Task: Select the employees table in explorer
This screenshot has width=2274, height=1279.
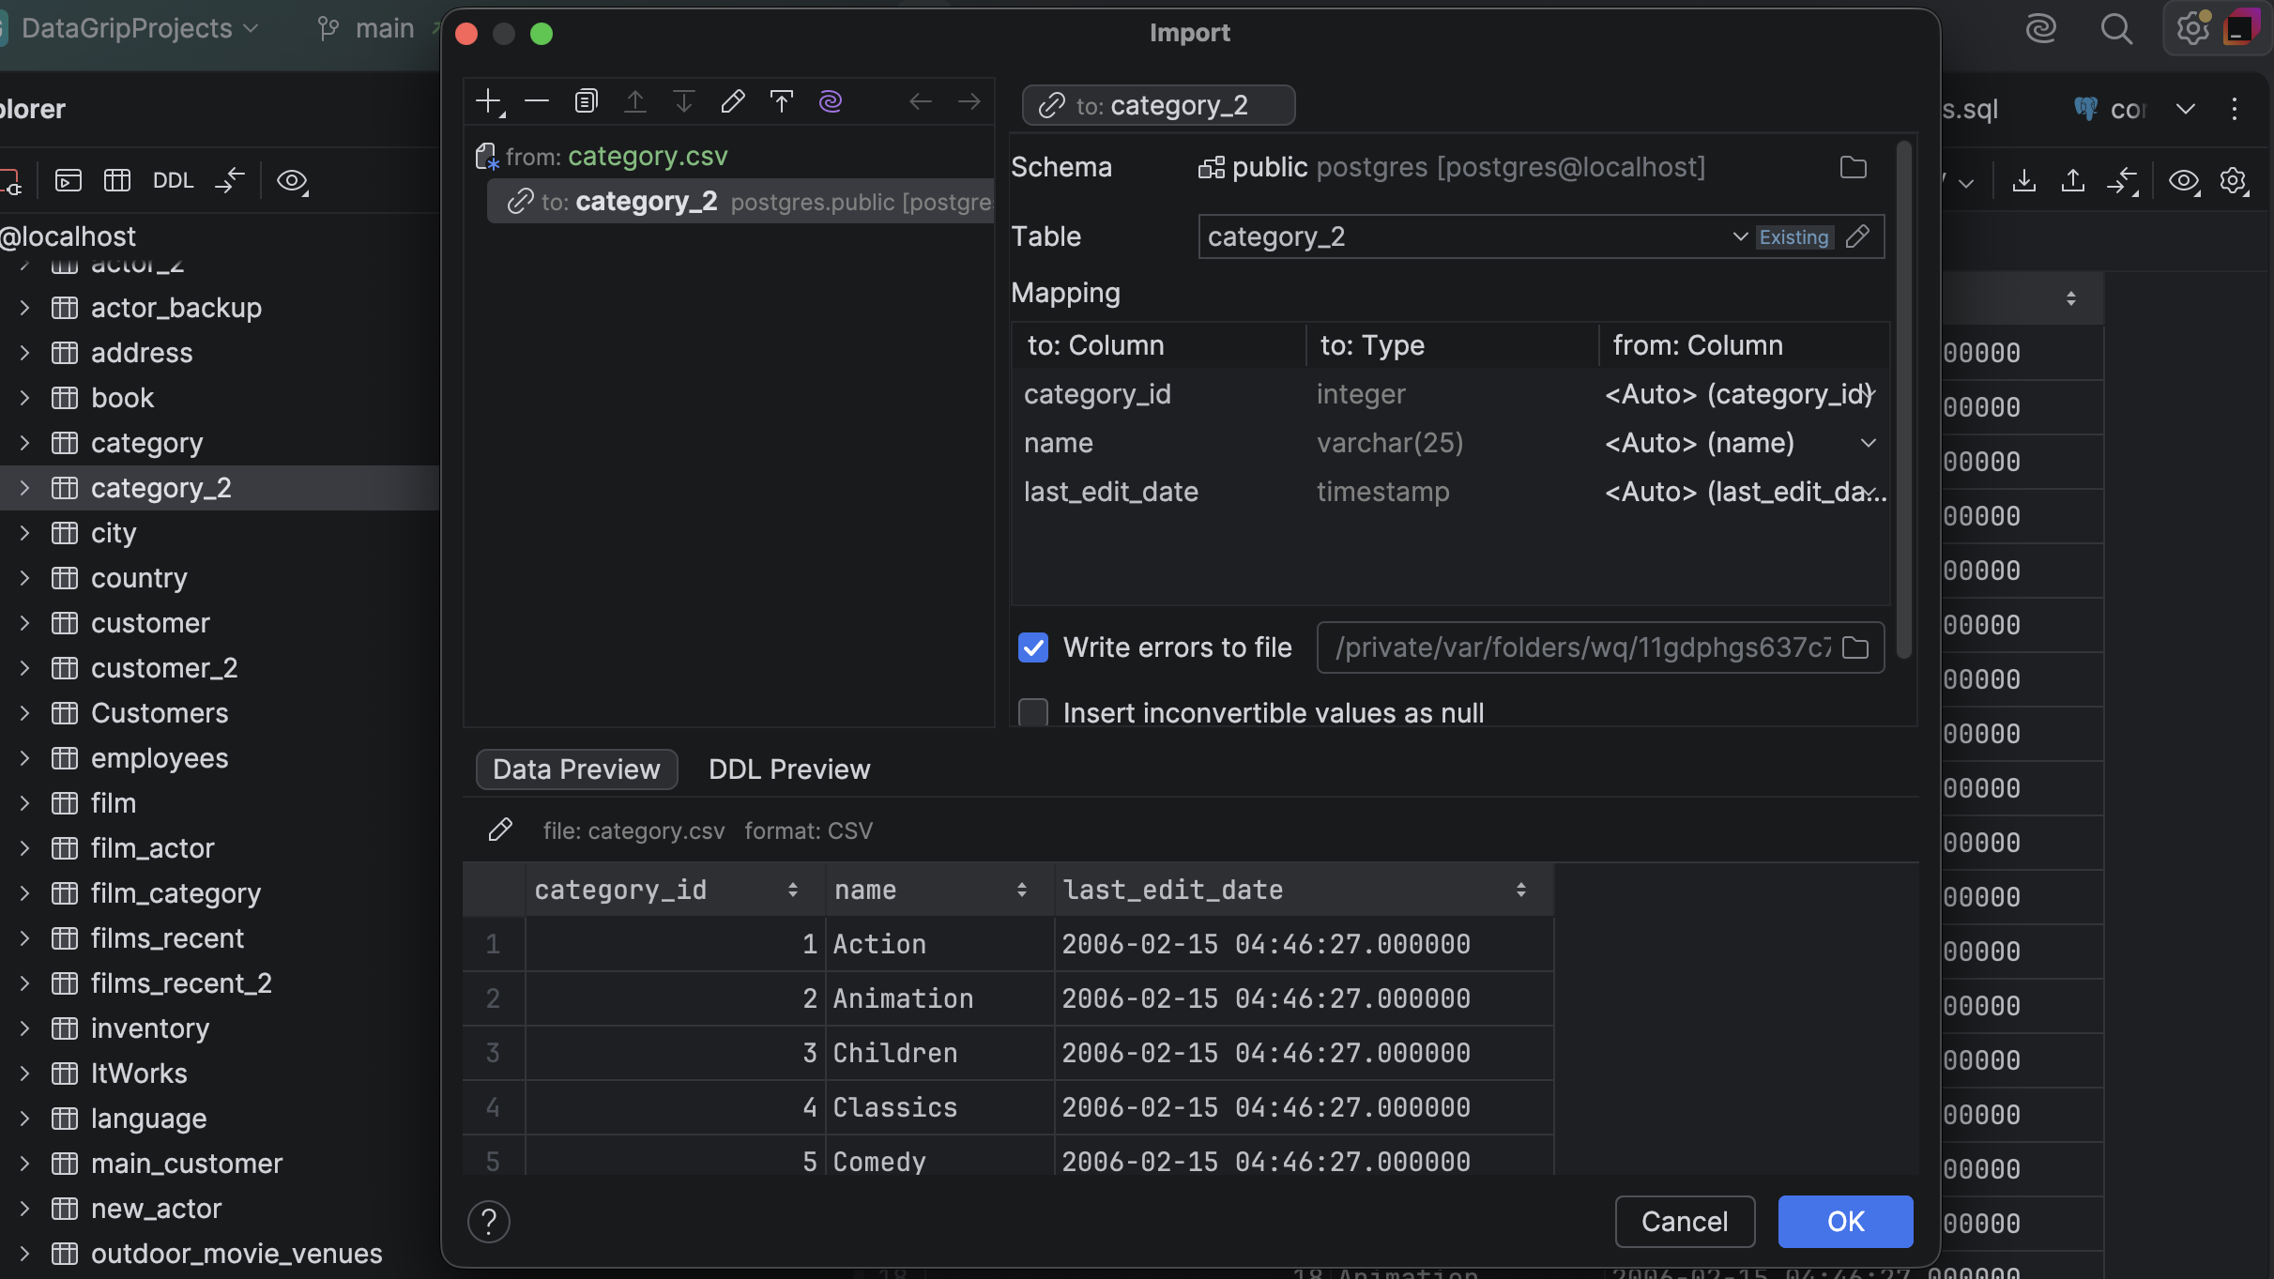Action: [160, 758]
